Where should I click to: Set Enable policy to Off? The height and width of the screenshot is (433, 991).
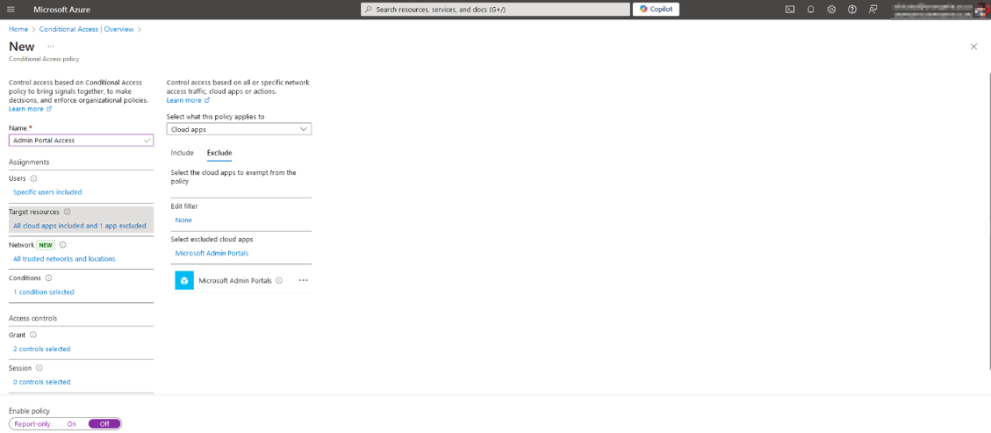[x=104, y=424]
